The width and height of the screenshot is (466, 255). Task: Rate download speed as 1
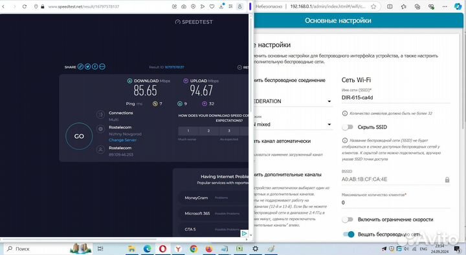[188, 131]
